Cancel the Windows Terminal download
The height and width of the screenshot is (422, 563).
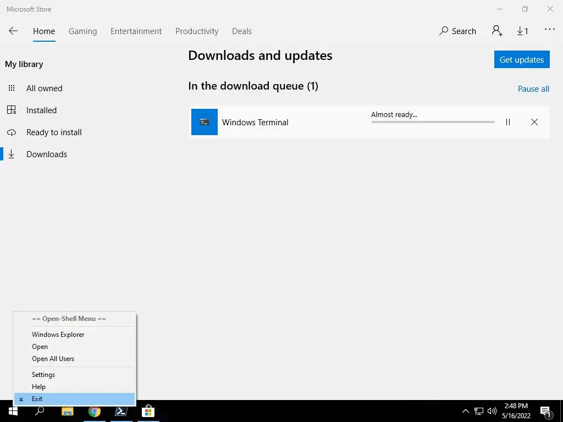pos(534,122)
